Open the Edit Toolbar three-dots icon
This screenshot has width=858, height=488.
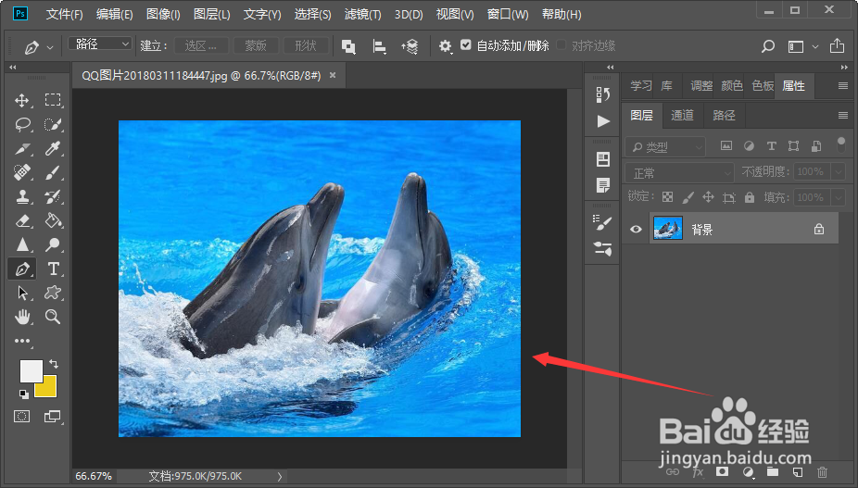click(22, 341)
